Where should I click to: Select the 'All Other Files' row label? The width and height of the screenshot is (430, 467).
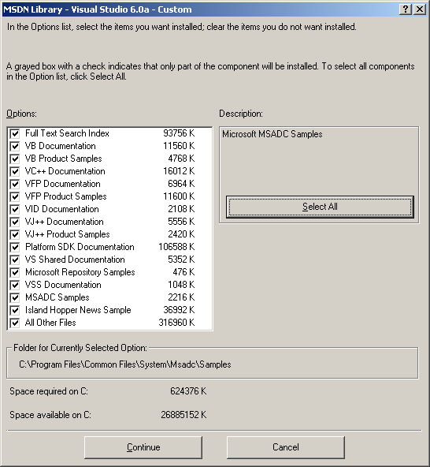tap(50, 323)
